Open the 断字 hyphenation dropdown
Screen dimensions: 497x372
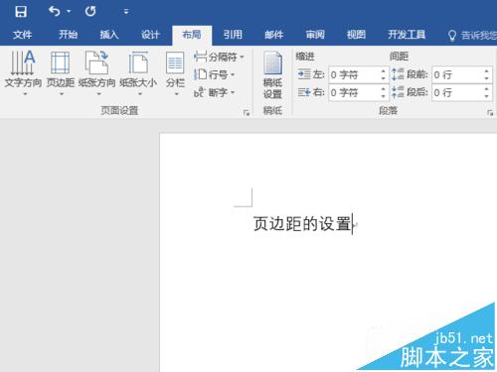pyautogui.click(x=215, y=92)
